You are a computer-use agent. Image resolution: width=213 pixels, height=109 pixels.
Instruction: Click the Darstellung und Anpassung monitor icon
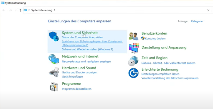134,48
